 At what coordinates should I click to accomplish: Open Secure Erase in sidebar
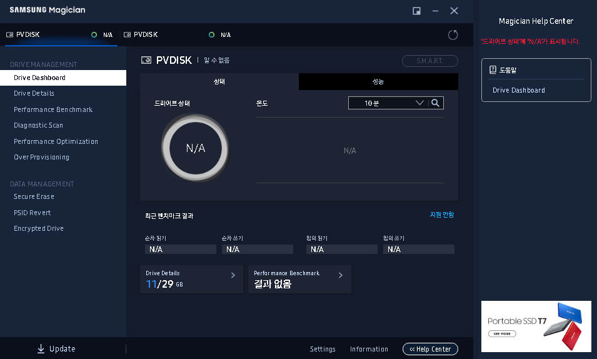[x=34, y=196]
